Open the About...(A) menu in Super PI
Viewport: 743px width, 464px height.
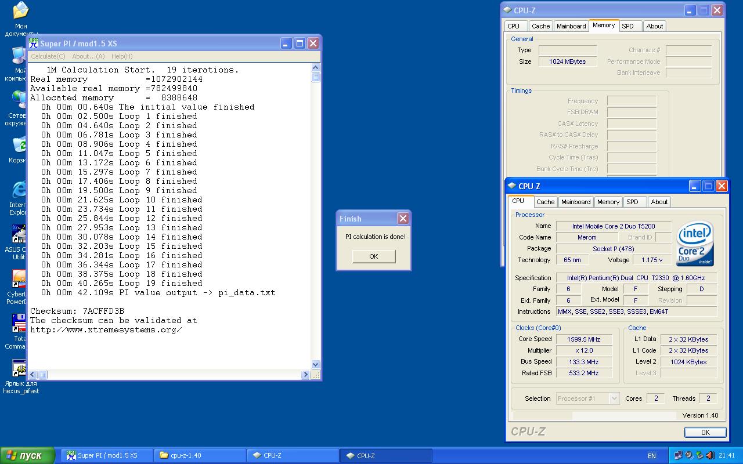[88, 56]
